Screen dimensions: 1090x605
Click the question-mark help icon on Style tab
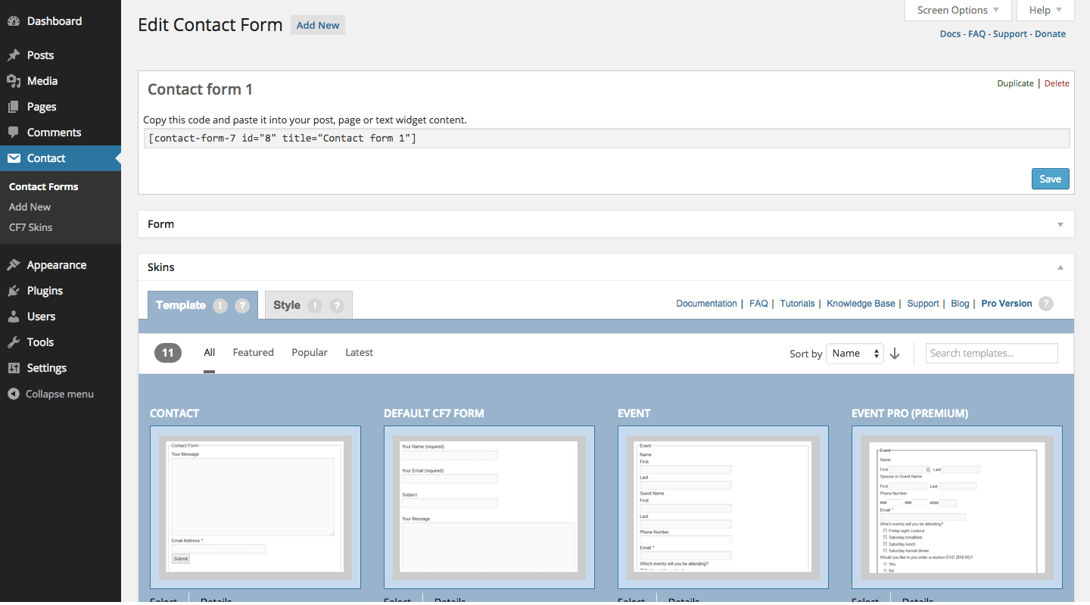(337, 305)
